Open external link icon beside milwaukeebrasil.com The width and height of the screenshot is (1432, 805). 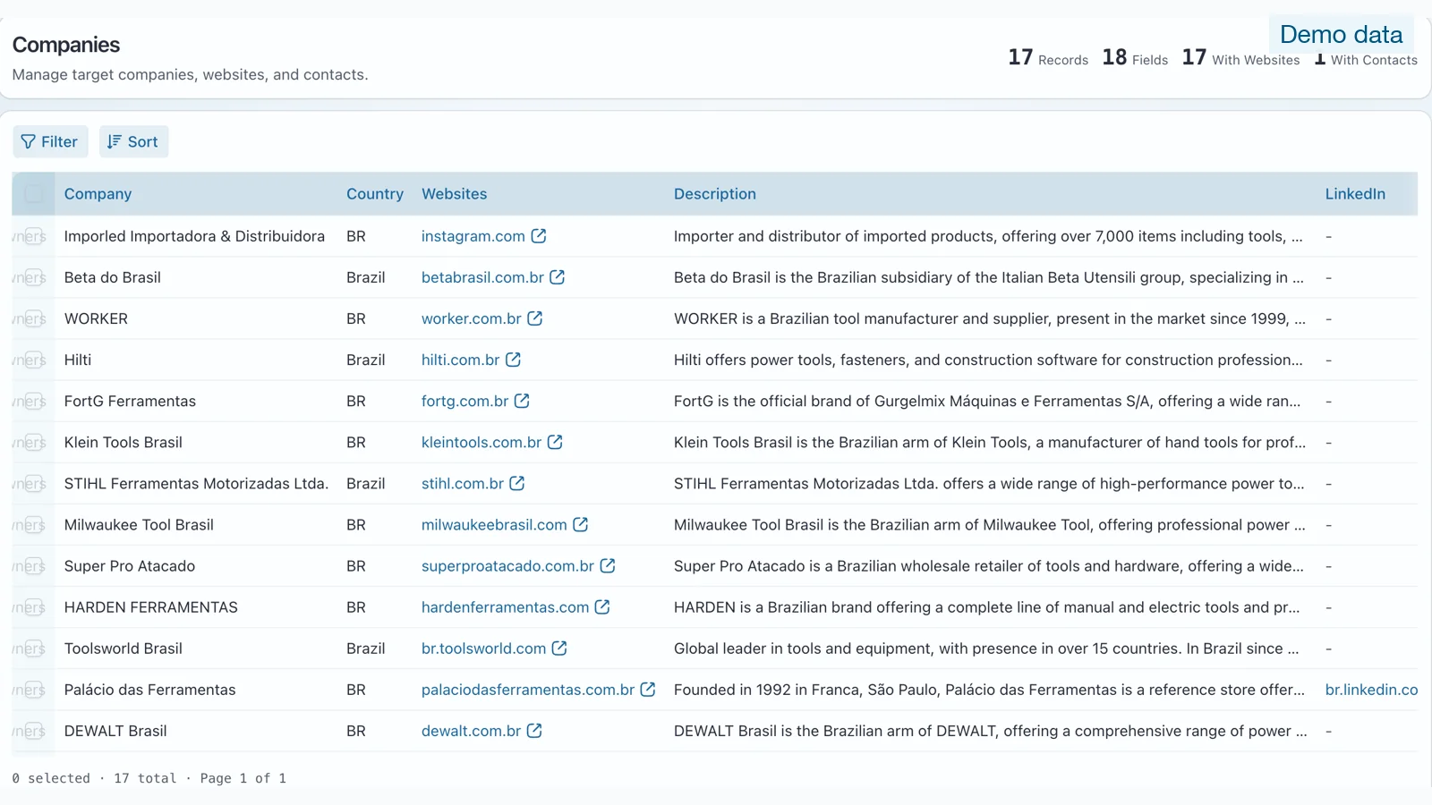[x=581, y=524]
